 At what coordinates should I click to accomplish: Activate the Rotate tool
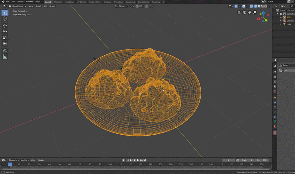(5, 32)
